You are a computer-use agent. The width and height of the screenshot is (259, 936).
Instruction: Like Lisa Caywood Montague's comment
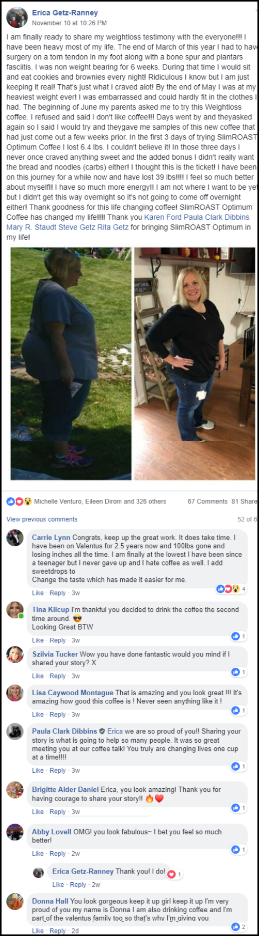coord(38,714)
